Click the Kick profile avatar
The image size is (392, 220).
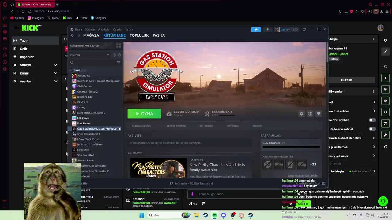tap(380, 28)
